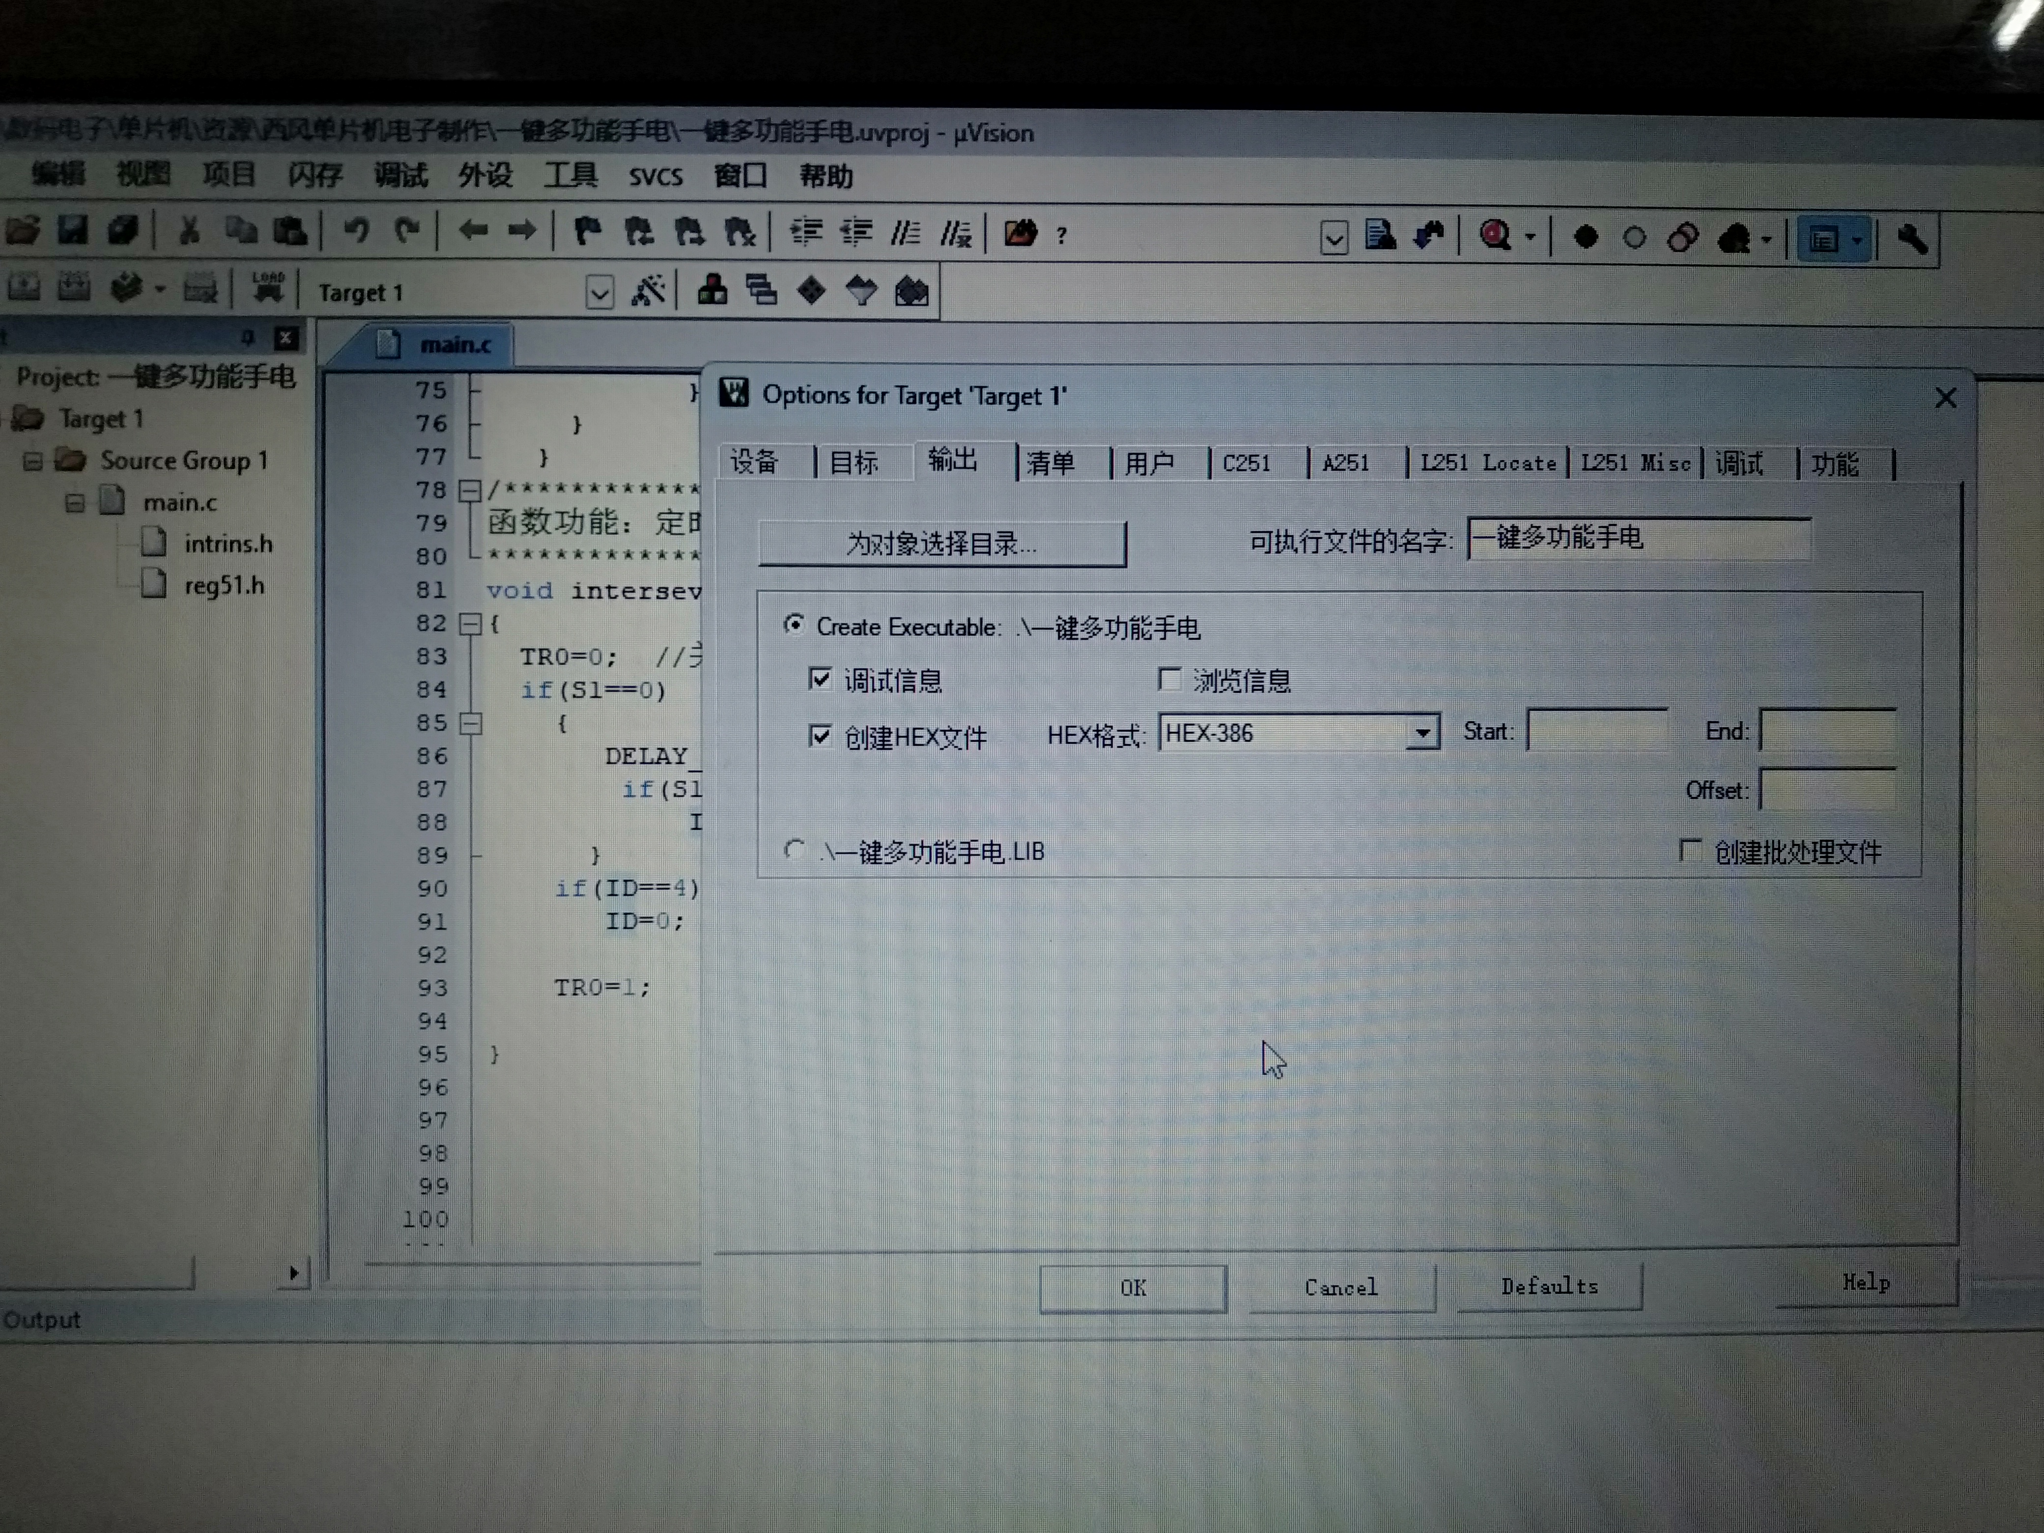Click the Indent selection icon

806,232
